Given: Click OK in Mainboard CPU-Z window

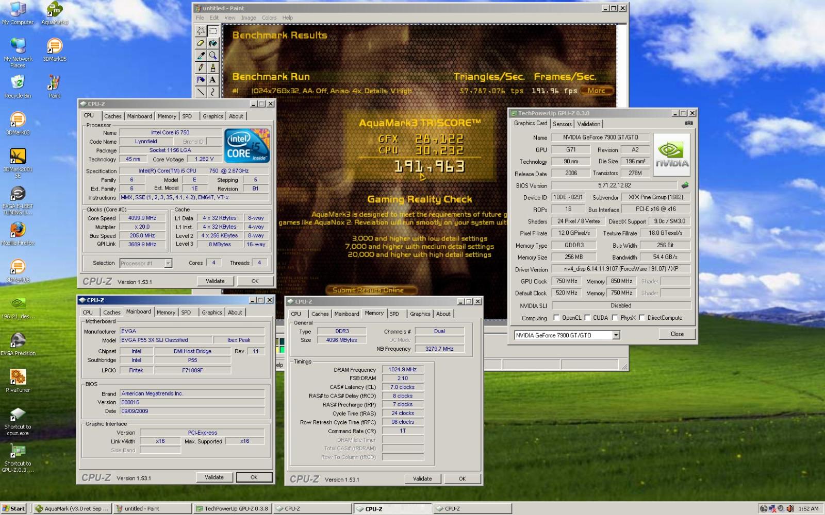Looking at the screenshot, I should pos(254,477).
